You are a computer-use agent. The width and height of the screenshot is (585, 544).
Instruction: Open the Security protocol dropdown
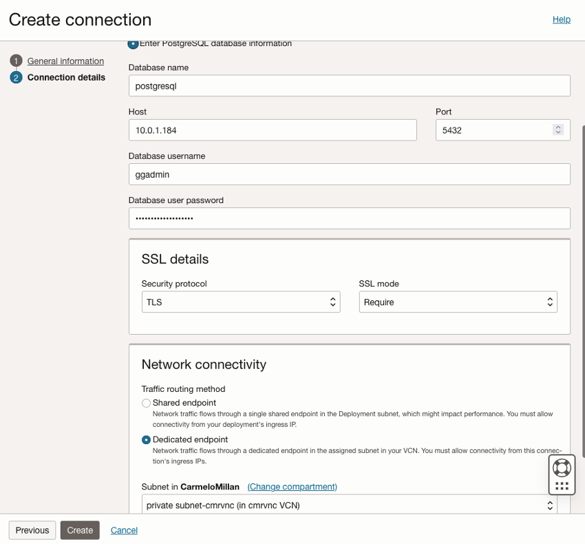tap(241, 302)
